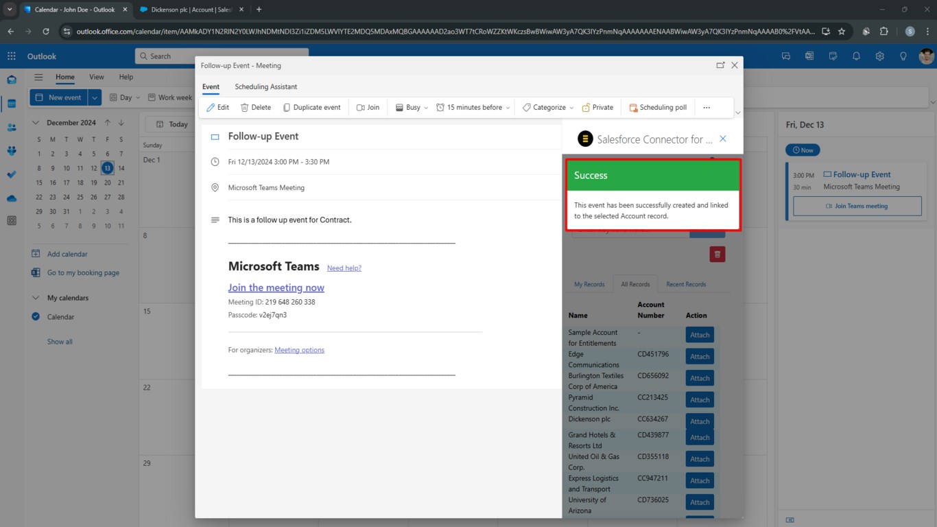Reload the browser page
This screenshot has height=527, width=937.
[46, 32]
